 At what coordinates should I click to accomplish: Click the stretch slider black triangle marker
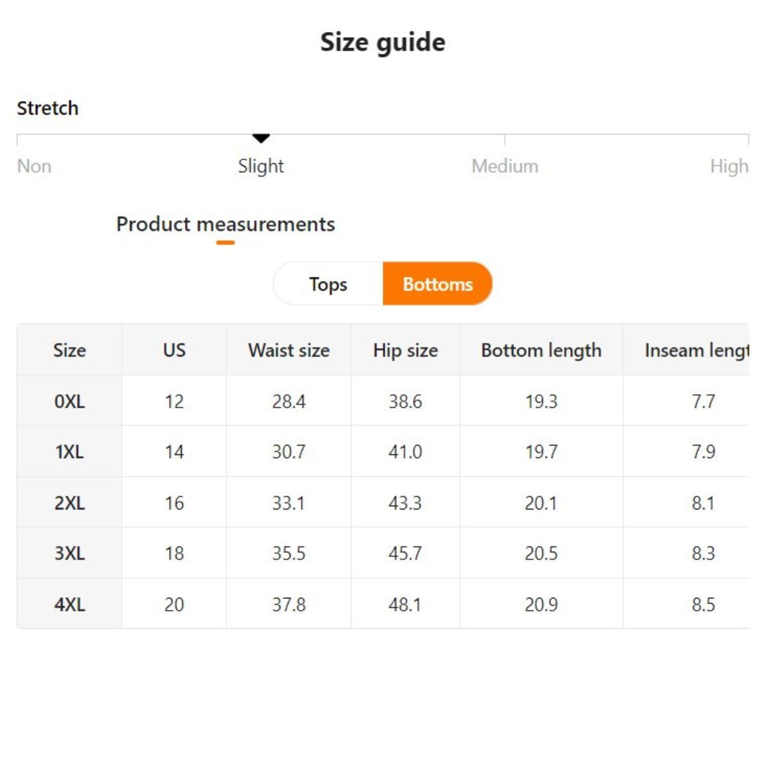(260, 138)
